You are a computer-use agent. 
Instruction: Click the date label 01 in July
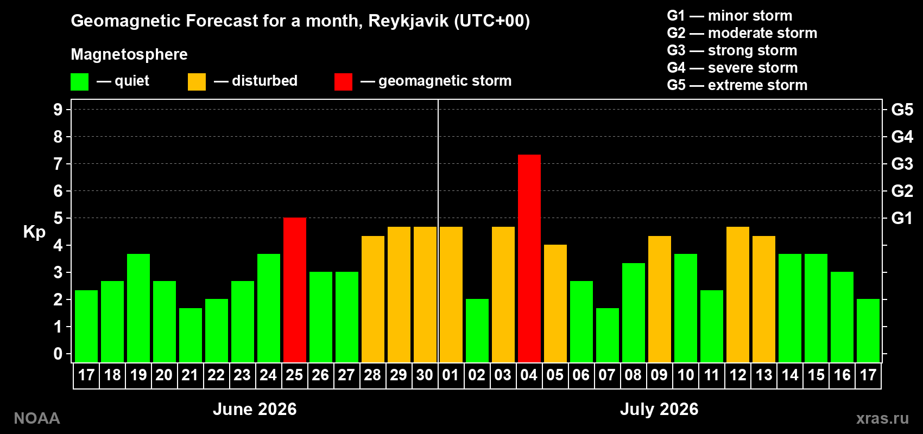click(451, 375)
